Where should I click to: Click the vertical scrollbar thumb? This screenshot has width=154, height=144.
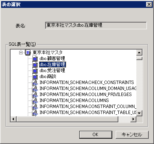139,58
